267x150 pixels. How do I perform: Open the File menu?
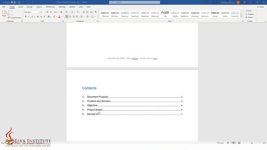pyautogui.click(x=4, y=7)
